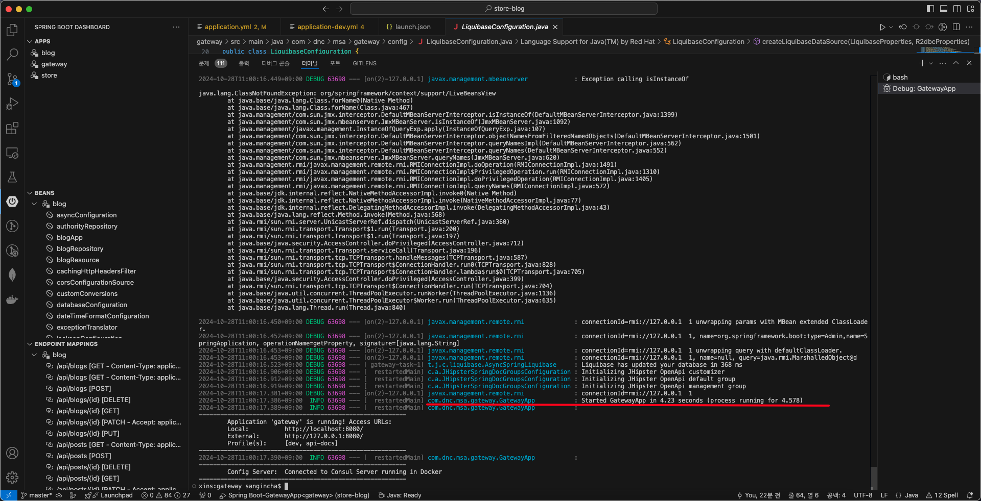
Task: Create a new terminal with plus icon
Action: [x=922, y=63]
